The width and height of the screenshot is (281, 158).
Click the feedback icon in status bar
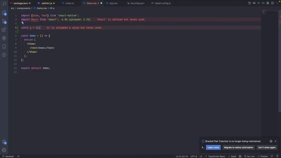coord(272,156)
